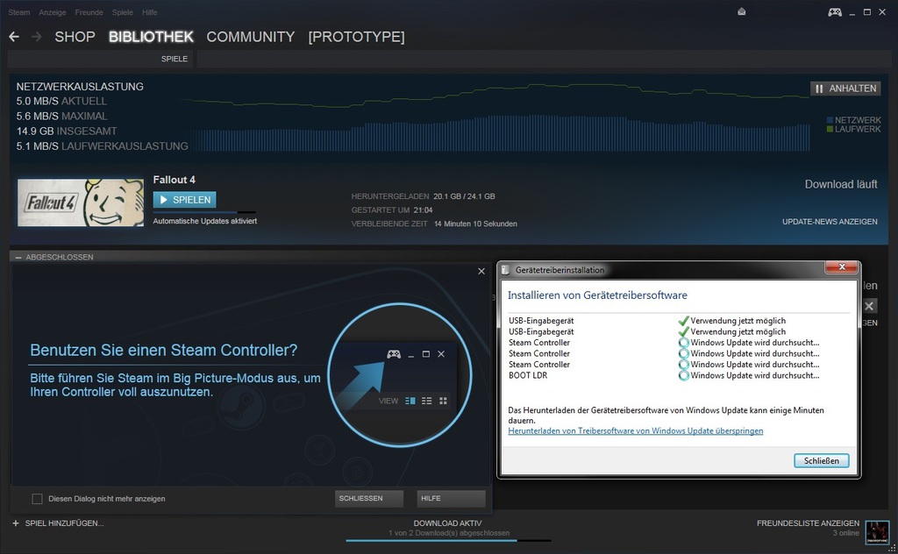Close the Steam Controller prompt dialog
Image resolution: width=898 pixels, height=554 pixels.
tap(481, 271)
